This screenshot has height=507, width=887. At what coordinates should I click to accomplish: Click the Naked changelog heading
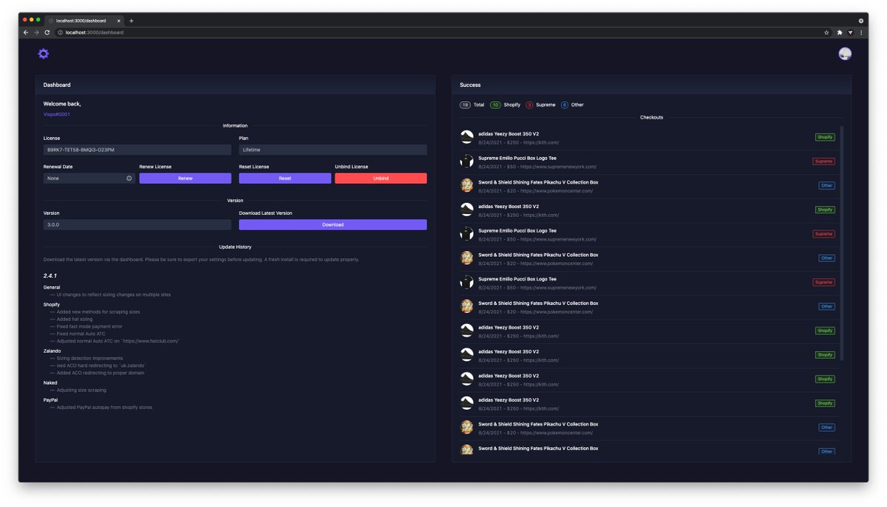(x=50, y=383)
